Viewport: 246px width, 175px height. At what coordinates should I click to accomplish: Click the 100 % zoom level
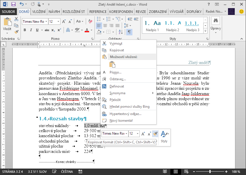coord(236,172)
